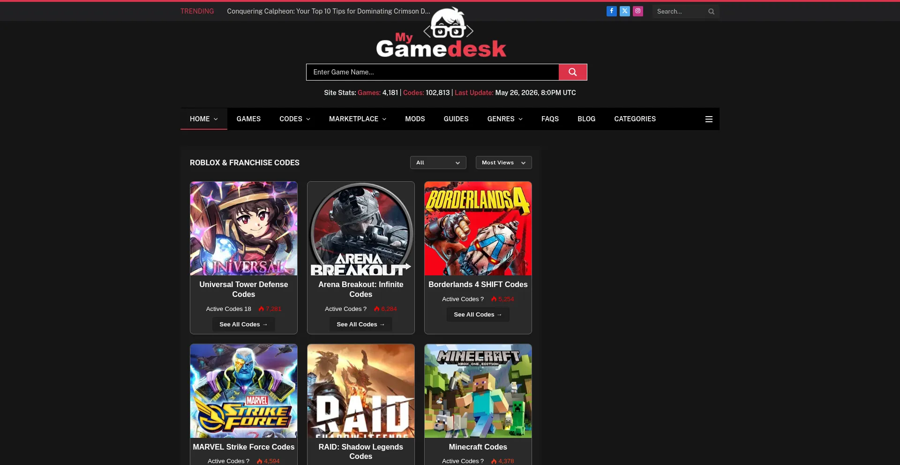Open the Arena Breakout: Infinite Codes title link

(361, 289)
